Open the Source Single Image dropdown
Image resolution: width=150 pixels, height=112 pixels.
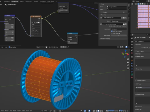pos(119,21)
